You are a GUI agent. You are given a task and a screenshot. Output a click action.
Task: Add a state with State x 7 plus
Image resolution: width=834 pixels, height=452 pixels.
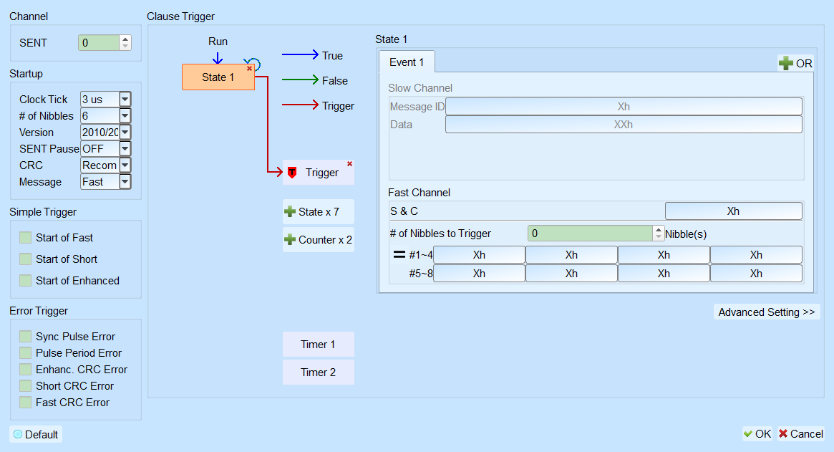290,212
